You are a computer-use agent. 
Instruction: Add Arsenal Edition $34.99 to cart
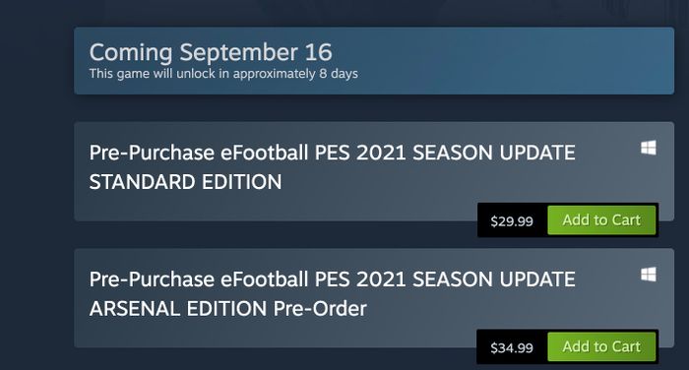point(601,346)
